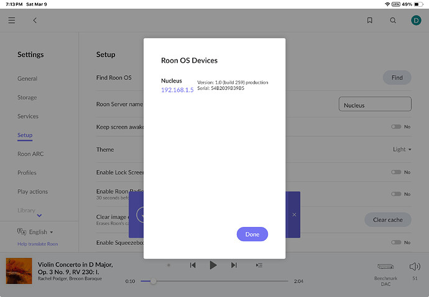Click the total duration 2:04
The image size is (429, 297).
[x=298, y=281]
